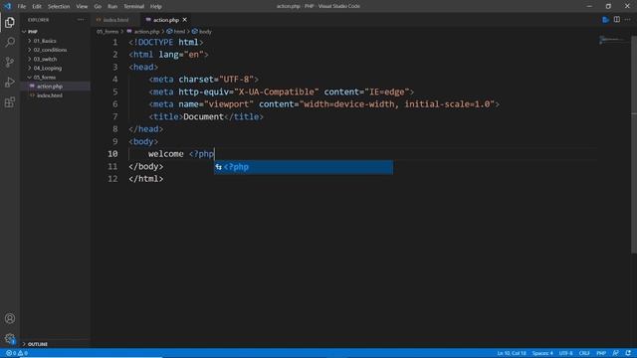Expand the 02_conditions folder
Screen dimensions: 637x358
tap(50, 50)
